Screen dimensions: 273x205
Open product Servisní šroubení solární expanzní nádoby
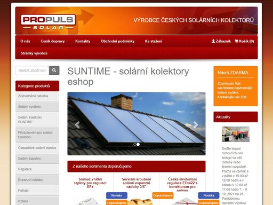click(x=136, y=183)
